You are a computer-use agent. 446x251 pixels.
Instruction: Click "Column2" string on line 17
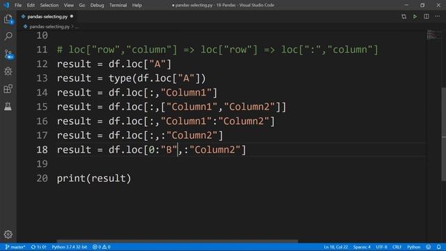[x=192, y=135]
